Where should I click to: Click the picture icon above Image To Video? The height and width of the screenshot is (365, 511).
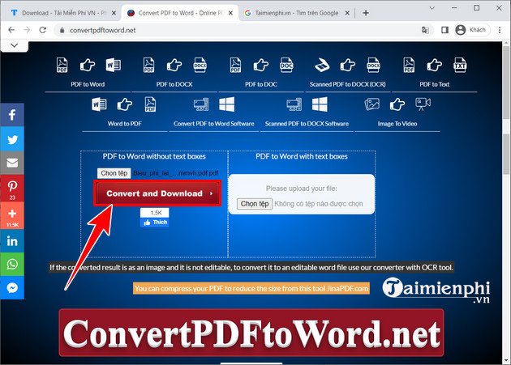coord(371,104)
